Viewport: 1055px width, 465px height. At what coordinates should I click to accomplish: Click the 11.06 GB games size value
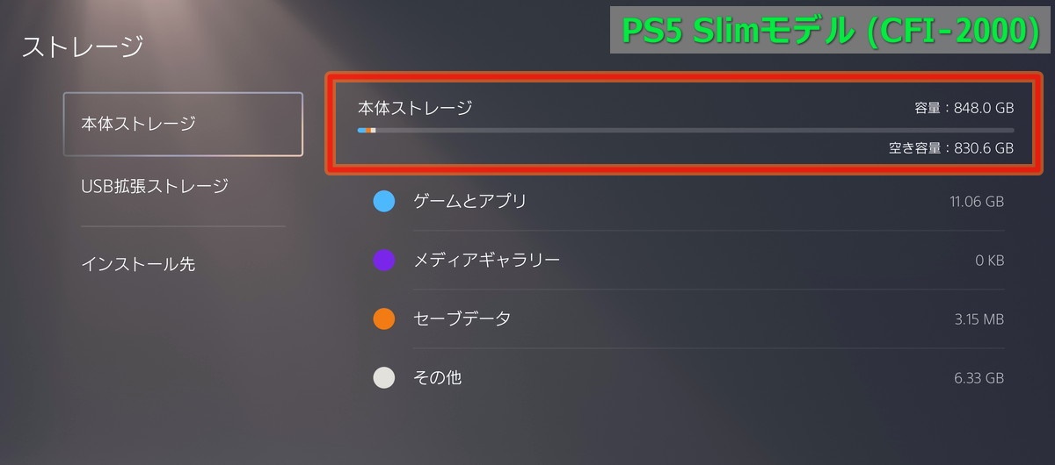point(977,202)
